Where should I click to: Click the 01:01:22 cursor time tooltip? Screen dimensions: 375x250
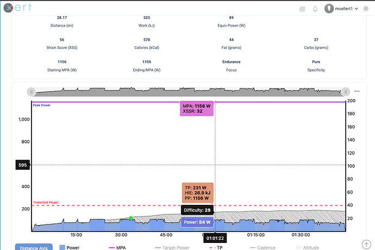coord(215,238)
